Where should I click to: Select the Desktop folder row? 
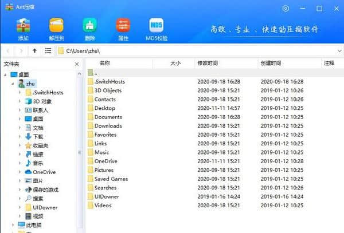[215, 108]
